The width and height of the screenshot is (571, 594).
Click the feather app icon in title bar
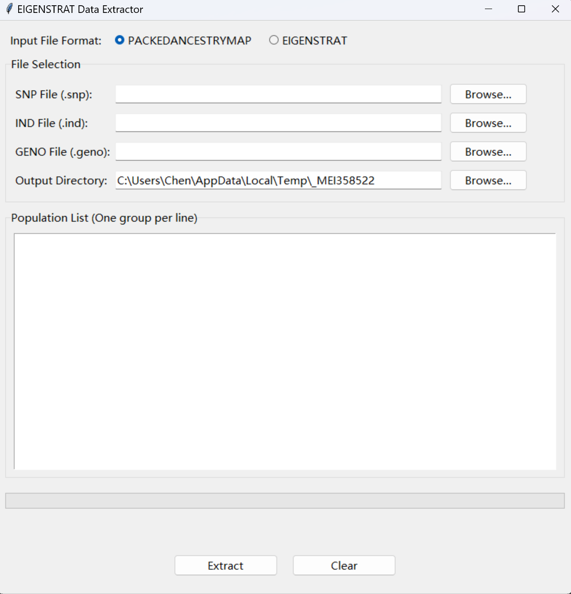9,9
